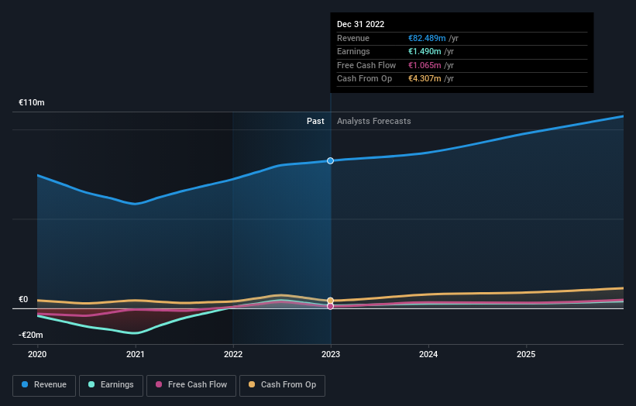Click the Earnings row label in tooltip
636x406 pixels.
(354, 51)
